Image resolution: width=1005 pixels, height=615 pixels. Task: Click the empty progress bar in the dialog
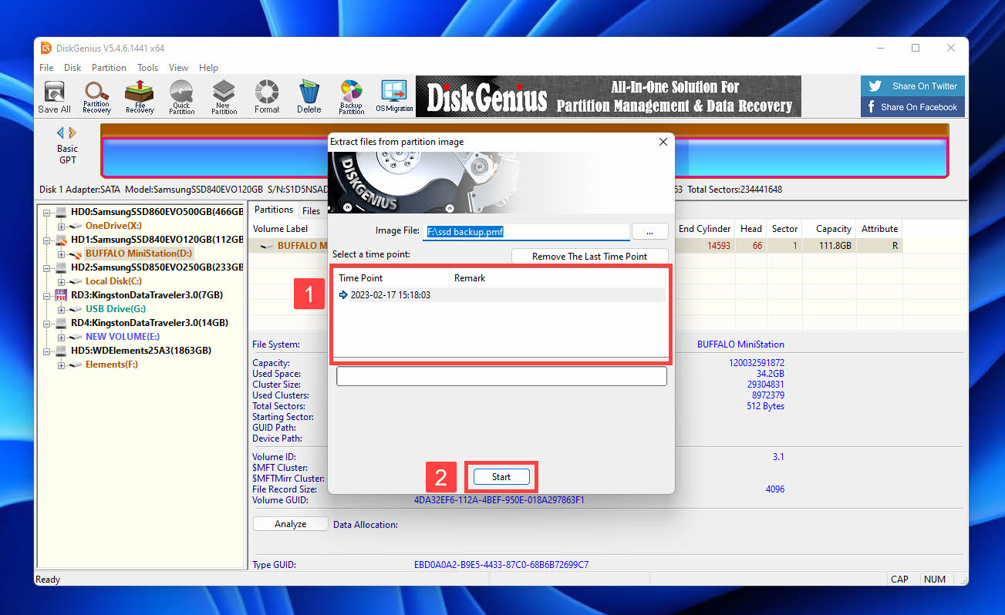(501, 376)
